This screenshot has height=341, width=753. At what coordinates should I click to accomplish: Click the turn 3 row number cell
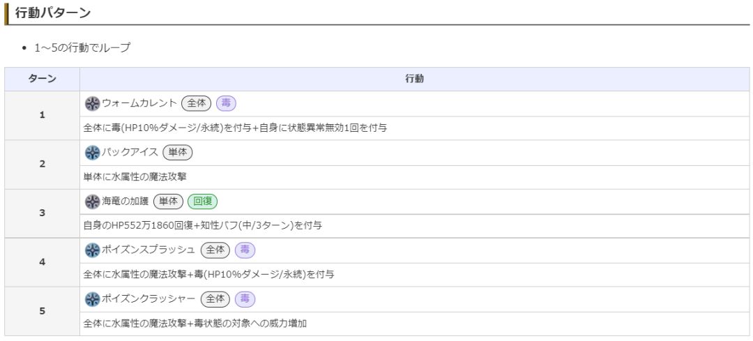42,213
